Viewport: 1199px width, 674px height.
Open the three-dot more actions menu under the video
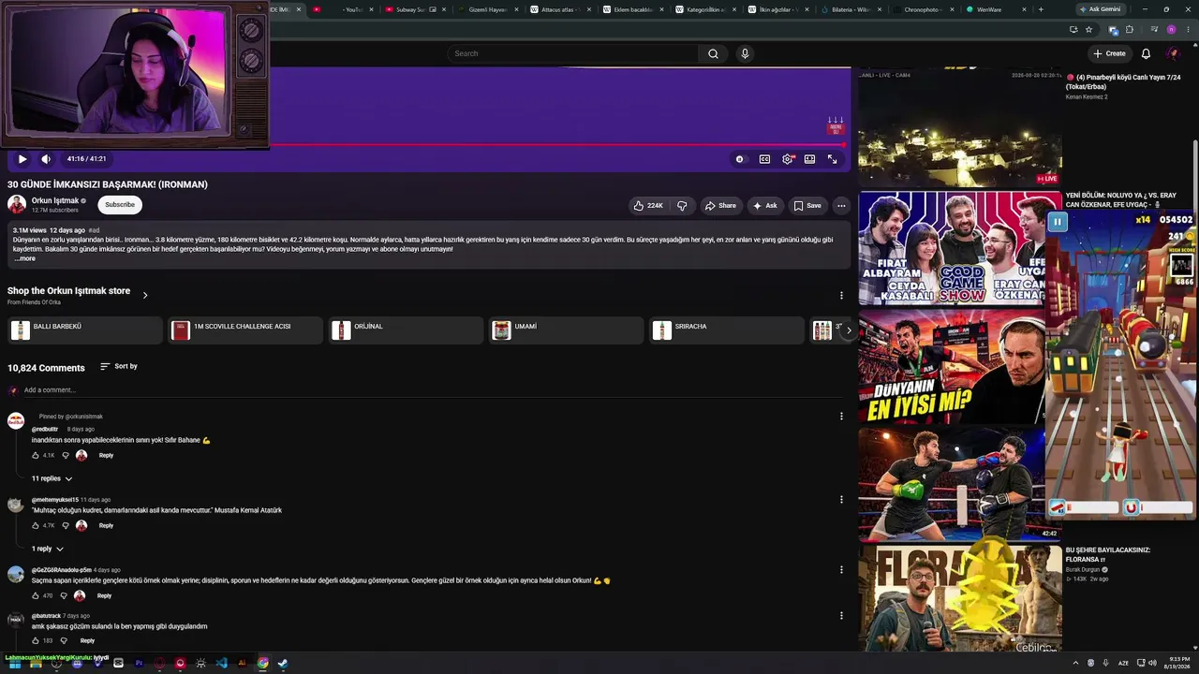(841, 205)
